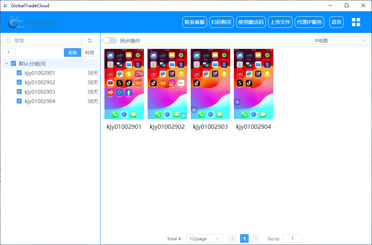Toggle the 同步操作 sync switch
The image size is (372, 245).
[x=110, y=41]
